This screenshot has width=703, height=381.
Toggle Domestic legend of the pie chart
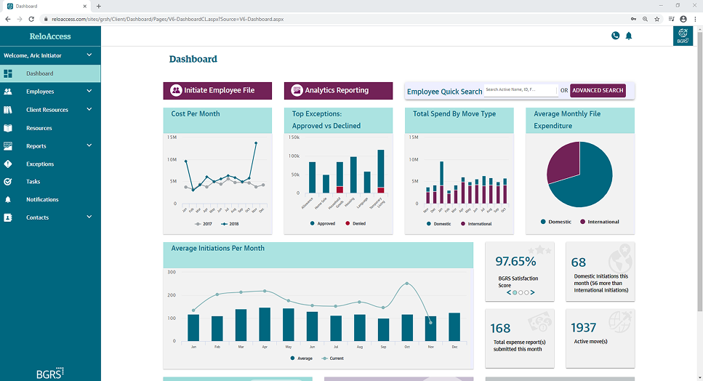coord(556,222)
